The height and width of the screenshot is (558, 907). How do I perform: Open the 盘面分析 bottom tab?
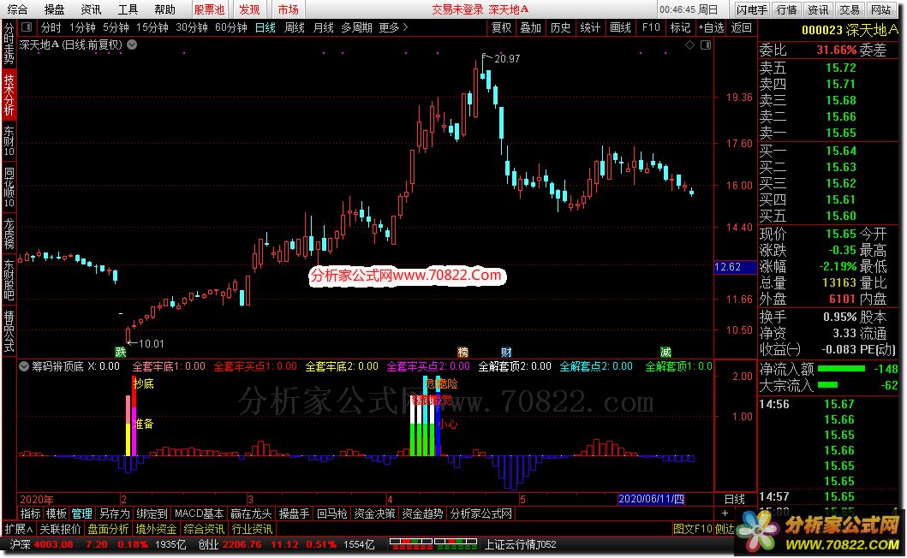coord(108,529)
